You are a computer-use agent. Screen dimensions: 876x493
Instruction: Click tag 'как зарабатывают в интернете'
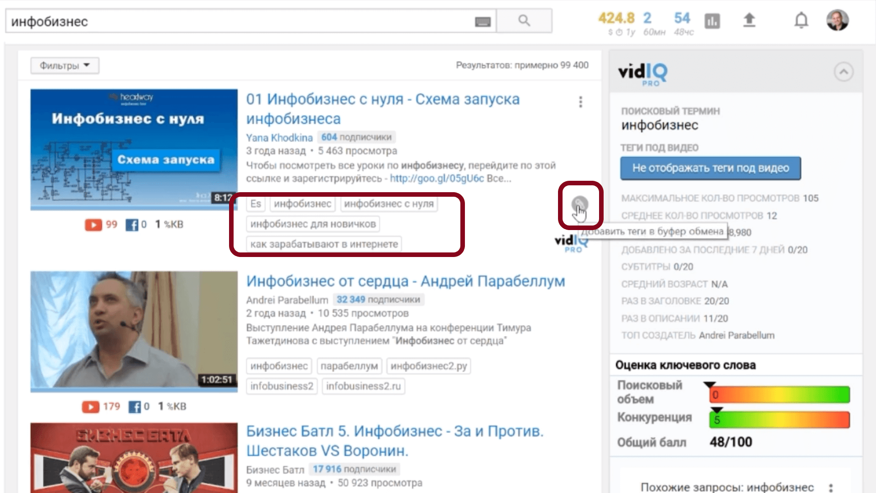(x=324, y=244)
